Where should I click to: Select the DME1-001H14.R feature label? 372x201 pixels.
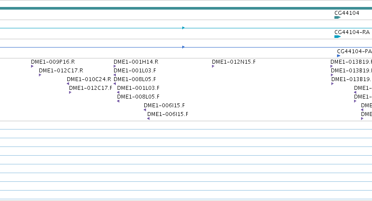[x=136, y=62]
